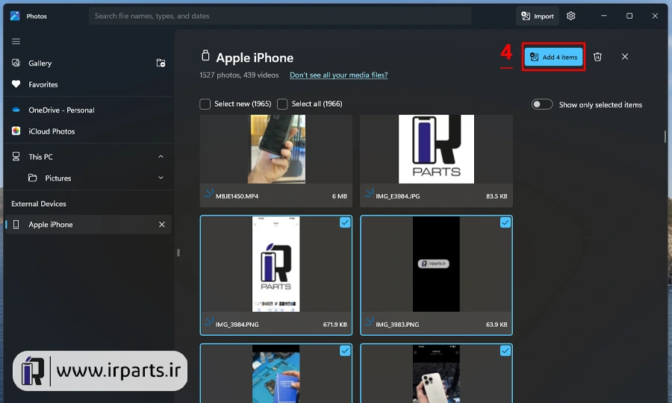The height and width of the screenshot is (403, 672).
Task: Close the Apple iPhone device entry
Action: 161,225
